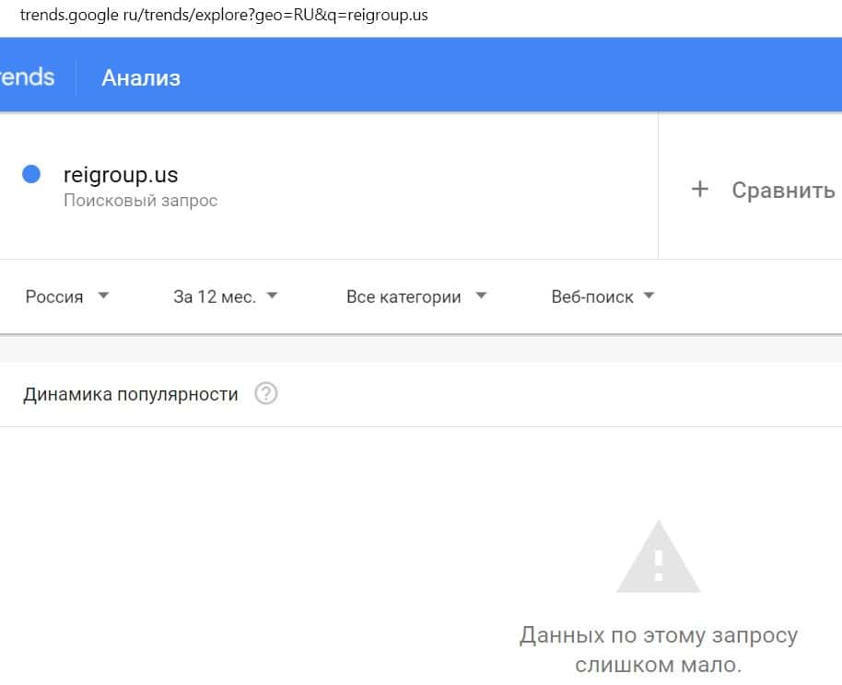Viewport: 842px width, 685px height.
Task: Click the arrow next to Веб-поиск
Action: pos(649,296)
